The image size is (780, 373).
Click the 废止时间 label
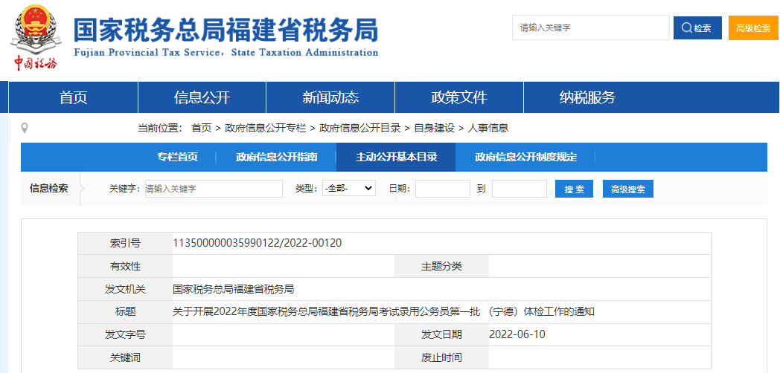tap(442, 357)
